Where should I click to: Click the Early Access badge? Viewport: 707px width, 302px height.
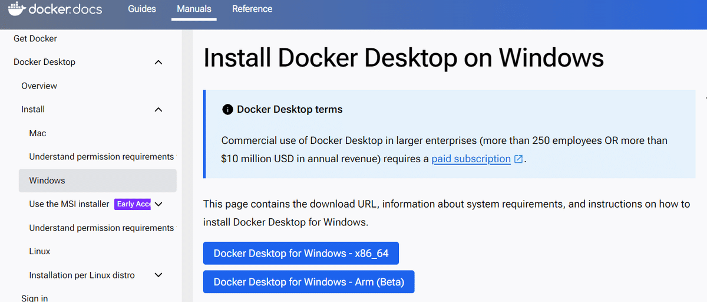[x=133, y=204]
